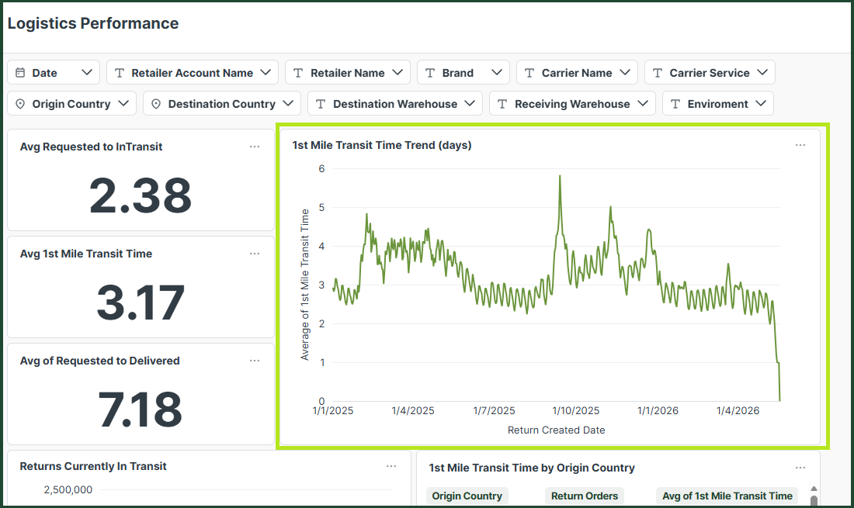The height and width of the screenshot is (508, 854).
Task: Expand the Date filter dropdown
Action: [x=54, y=72]
